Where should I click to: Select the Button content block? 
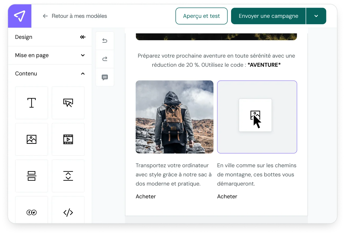[x=68, y=103]
